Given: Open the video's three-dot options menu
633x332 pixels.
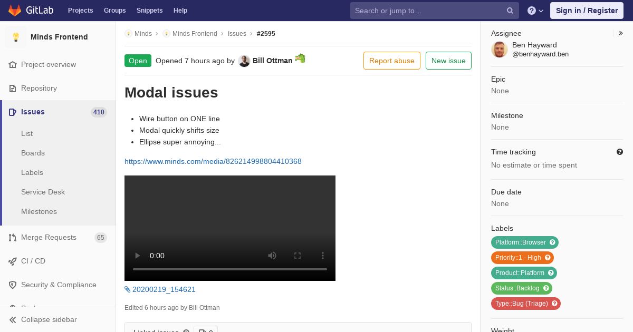Looking at the screenshot, I should click(323, 256).
